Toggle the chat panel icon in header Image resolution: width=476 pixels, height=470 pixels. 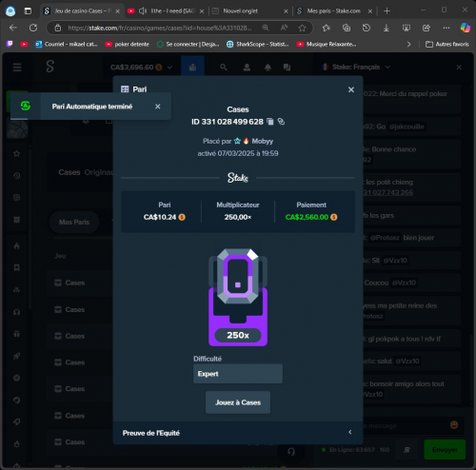[287, 68]
